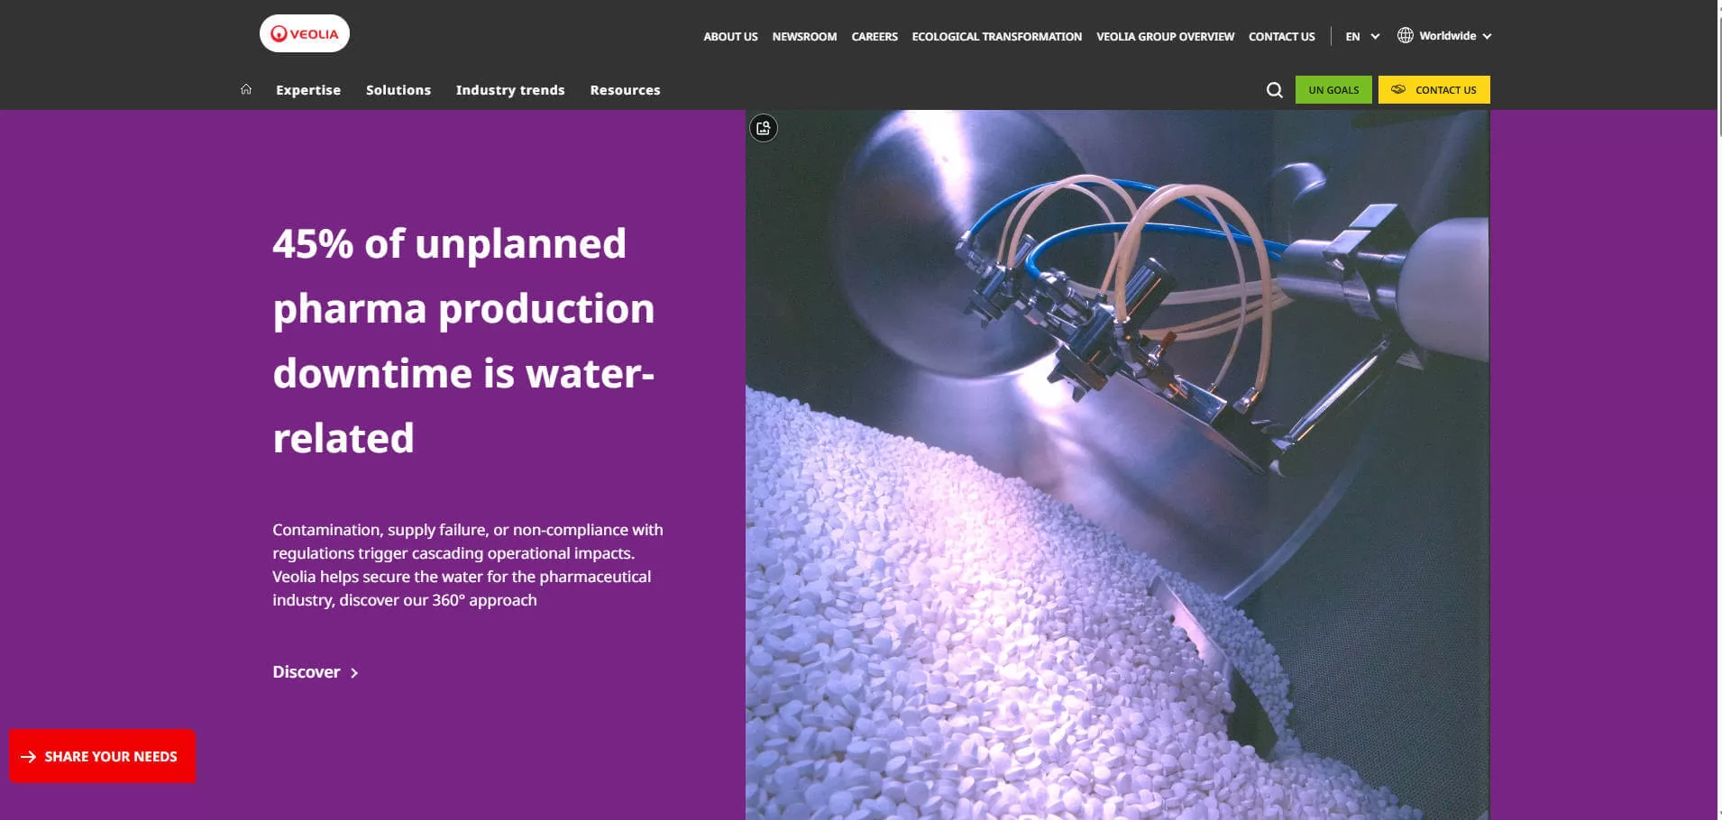The width and height of the screenshot is (1722, 820).
Task: Click the chevron next to Discover
Action: pos(353,672)
